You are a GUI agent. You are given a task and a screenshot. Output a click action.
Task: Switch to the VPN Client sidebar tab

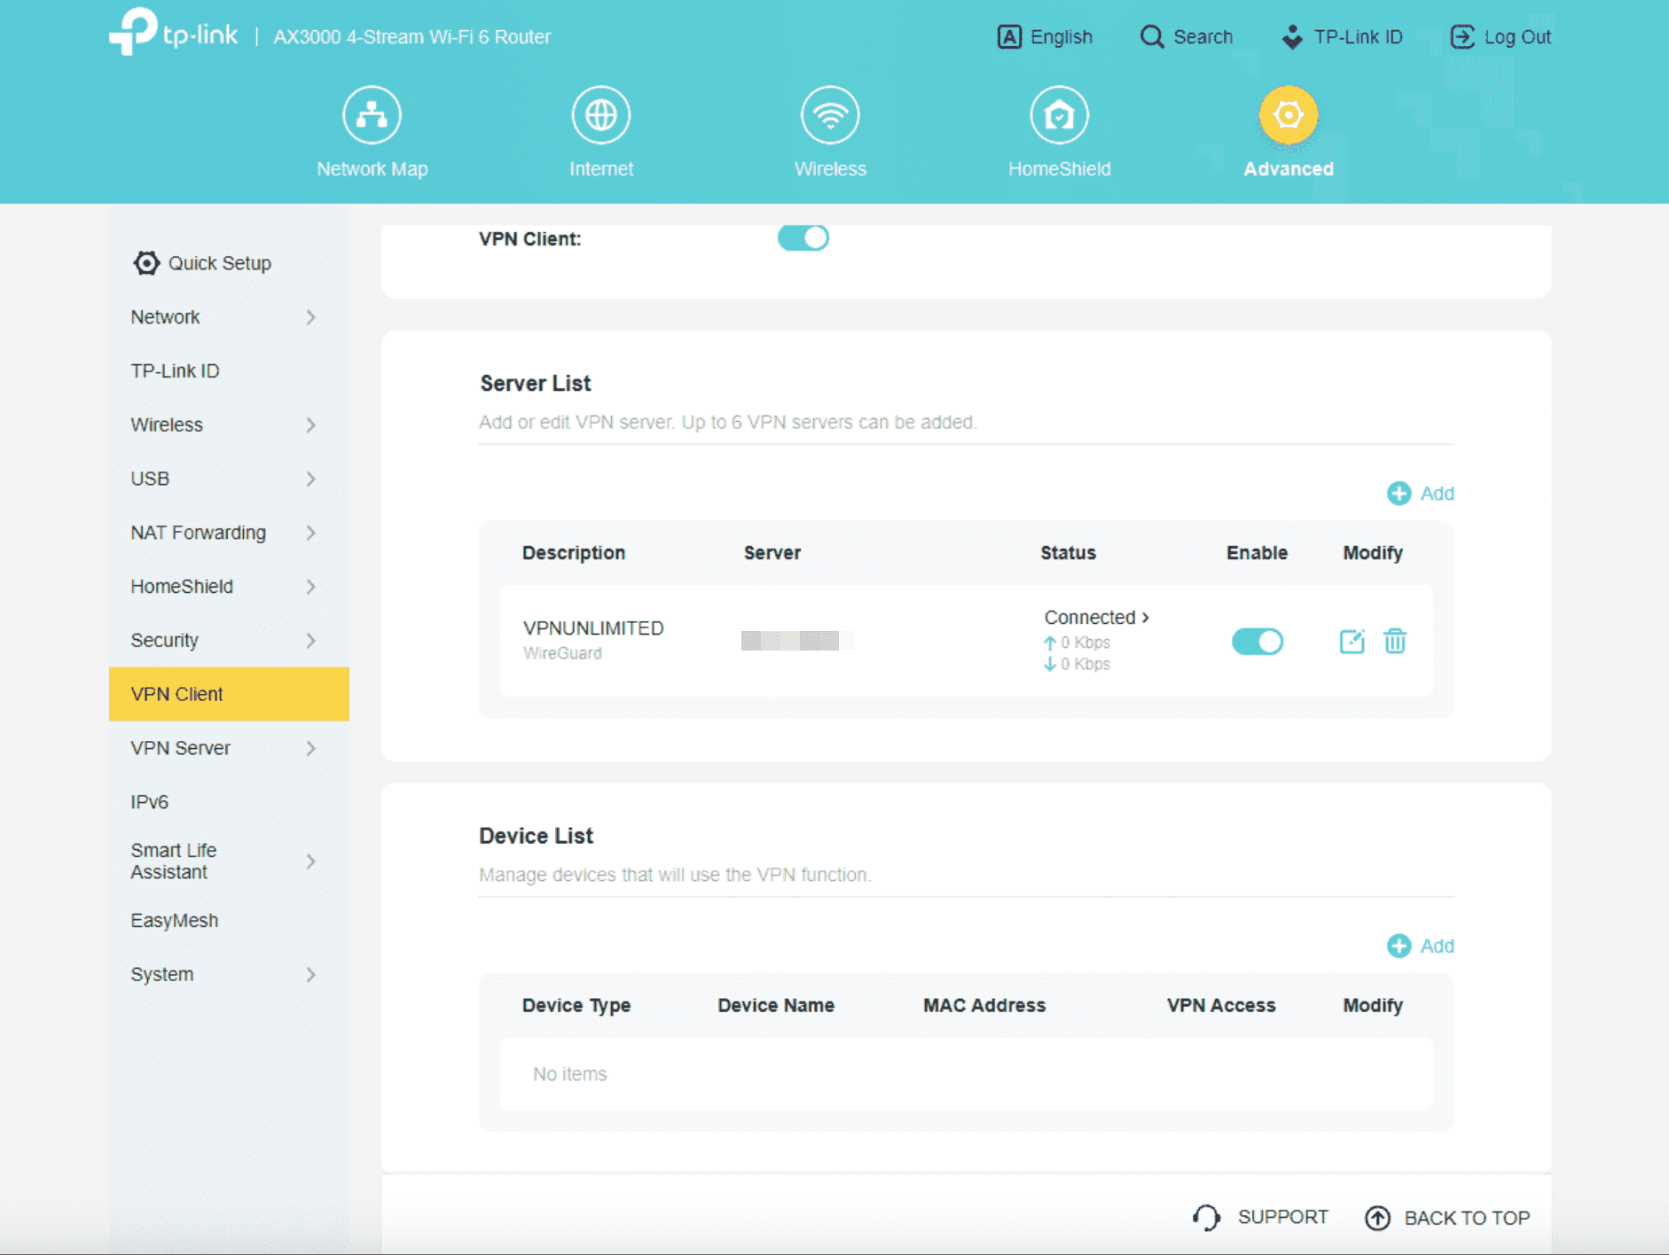click(x=176, y=694)
